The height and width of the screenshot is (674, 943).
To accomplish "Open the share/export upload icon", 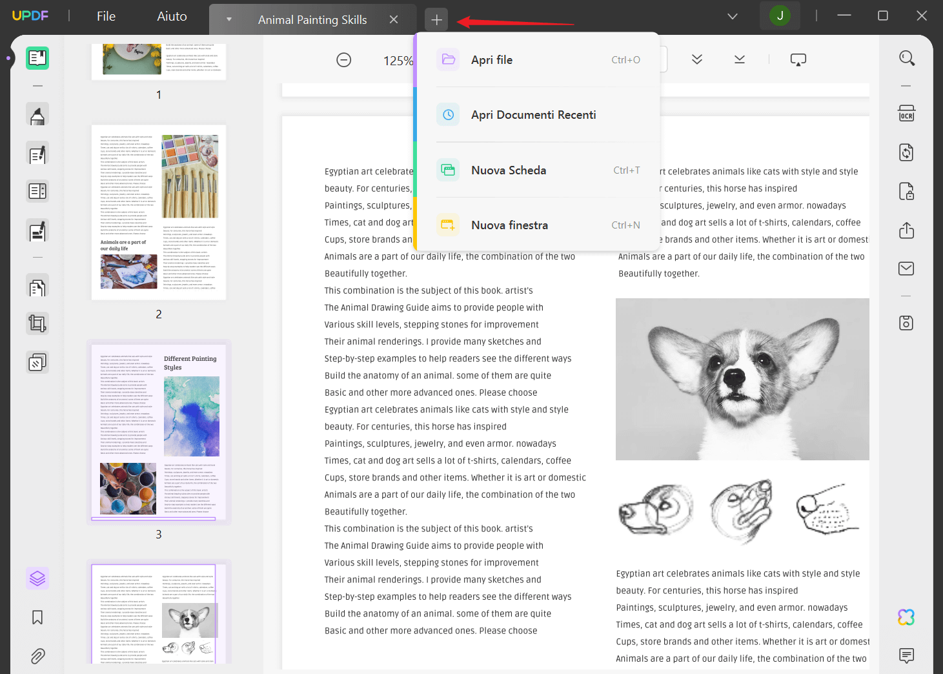I will tap(906, 230).
